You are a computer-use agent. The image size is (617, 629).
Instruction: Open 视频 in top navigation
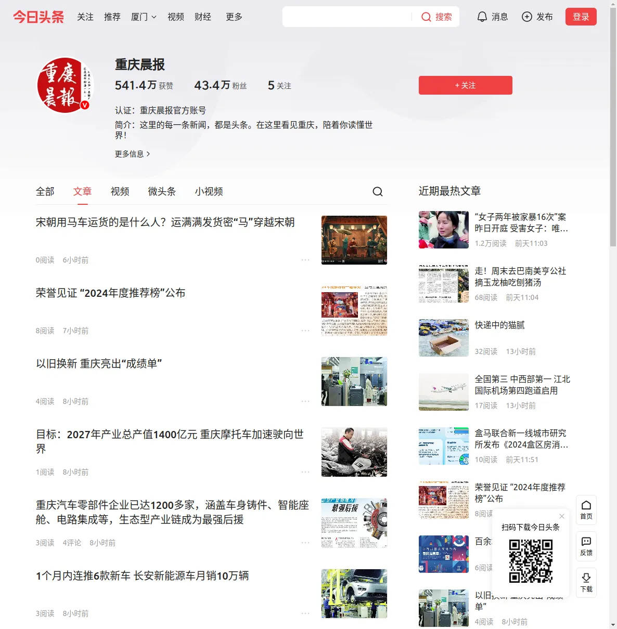(x=176, y=17)
